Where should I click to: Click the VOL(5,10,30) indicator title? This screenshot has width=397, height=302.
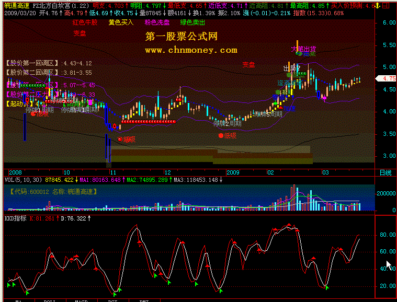24,180
